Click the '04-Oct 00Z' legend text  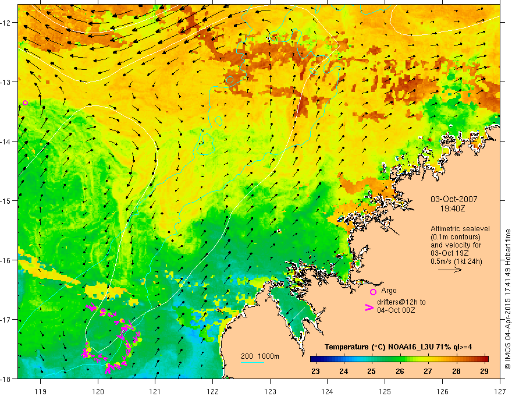click(x=396, y=310)
